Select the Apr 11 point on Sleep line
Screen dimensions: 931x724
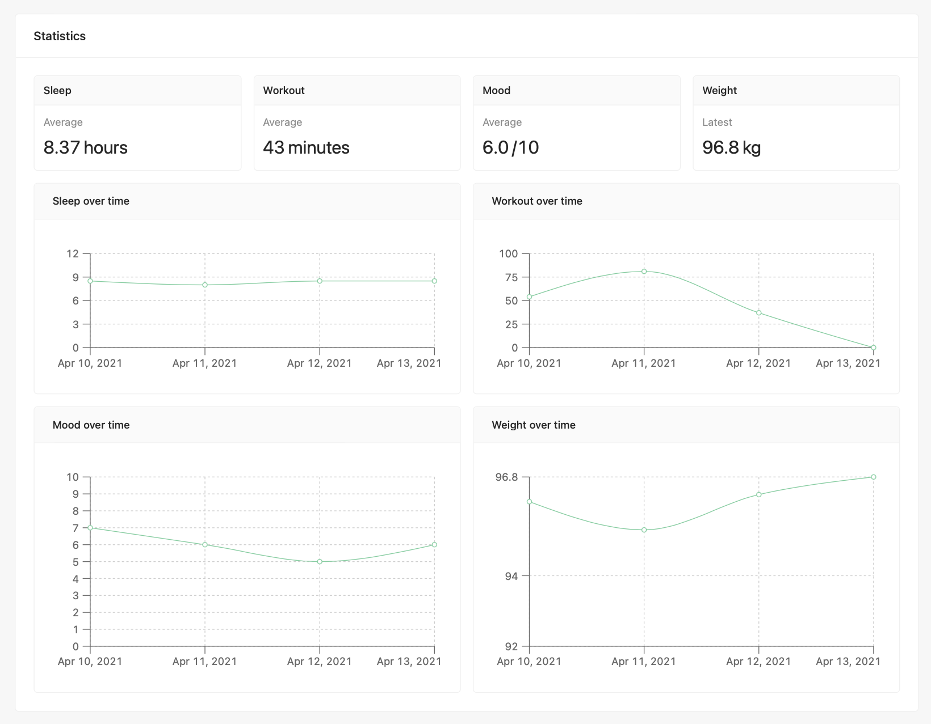pos(205,285)
